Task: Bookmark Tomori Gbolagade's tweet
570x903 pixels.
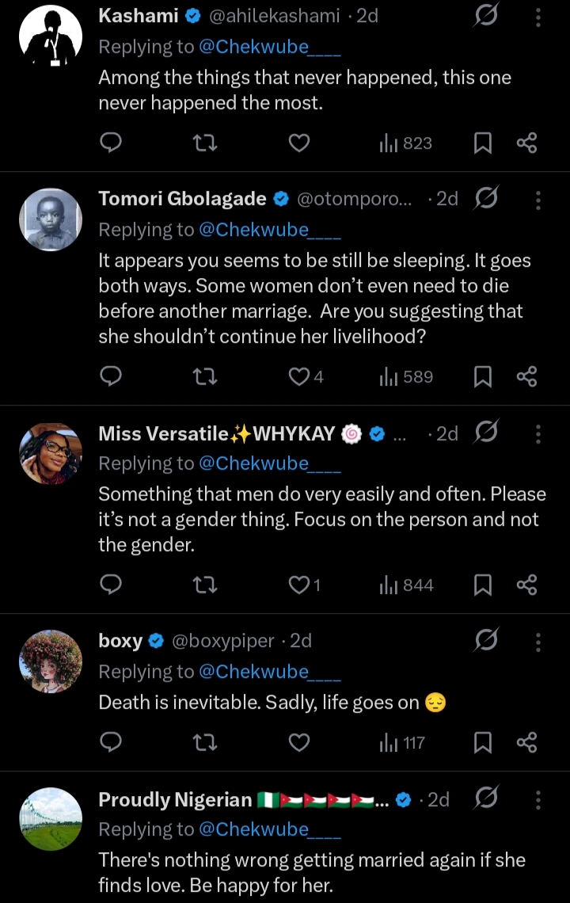Action: tap(483, 377)
